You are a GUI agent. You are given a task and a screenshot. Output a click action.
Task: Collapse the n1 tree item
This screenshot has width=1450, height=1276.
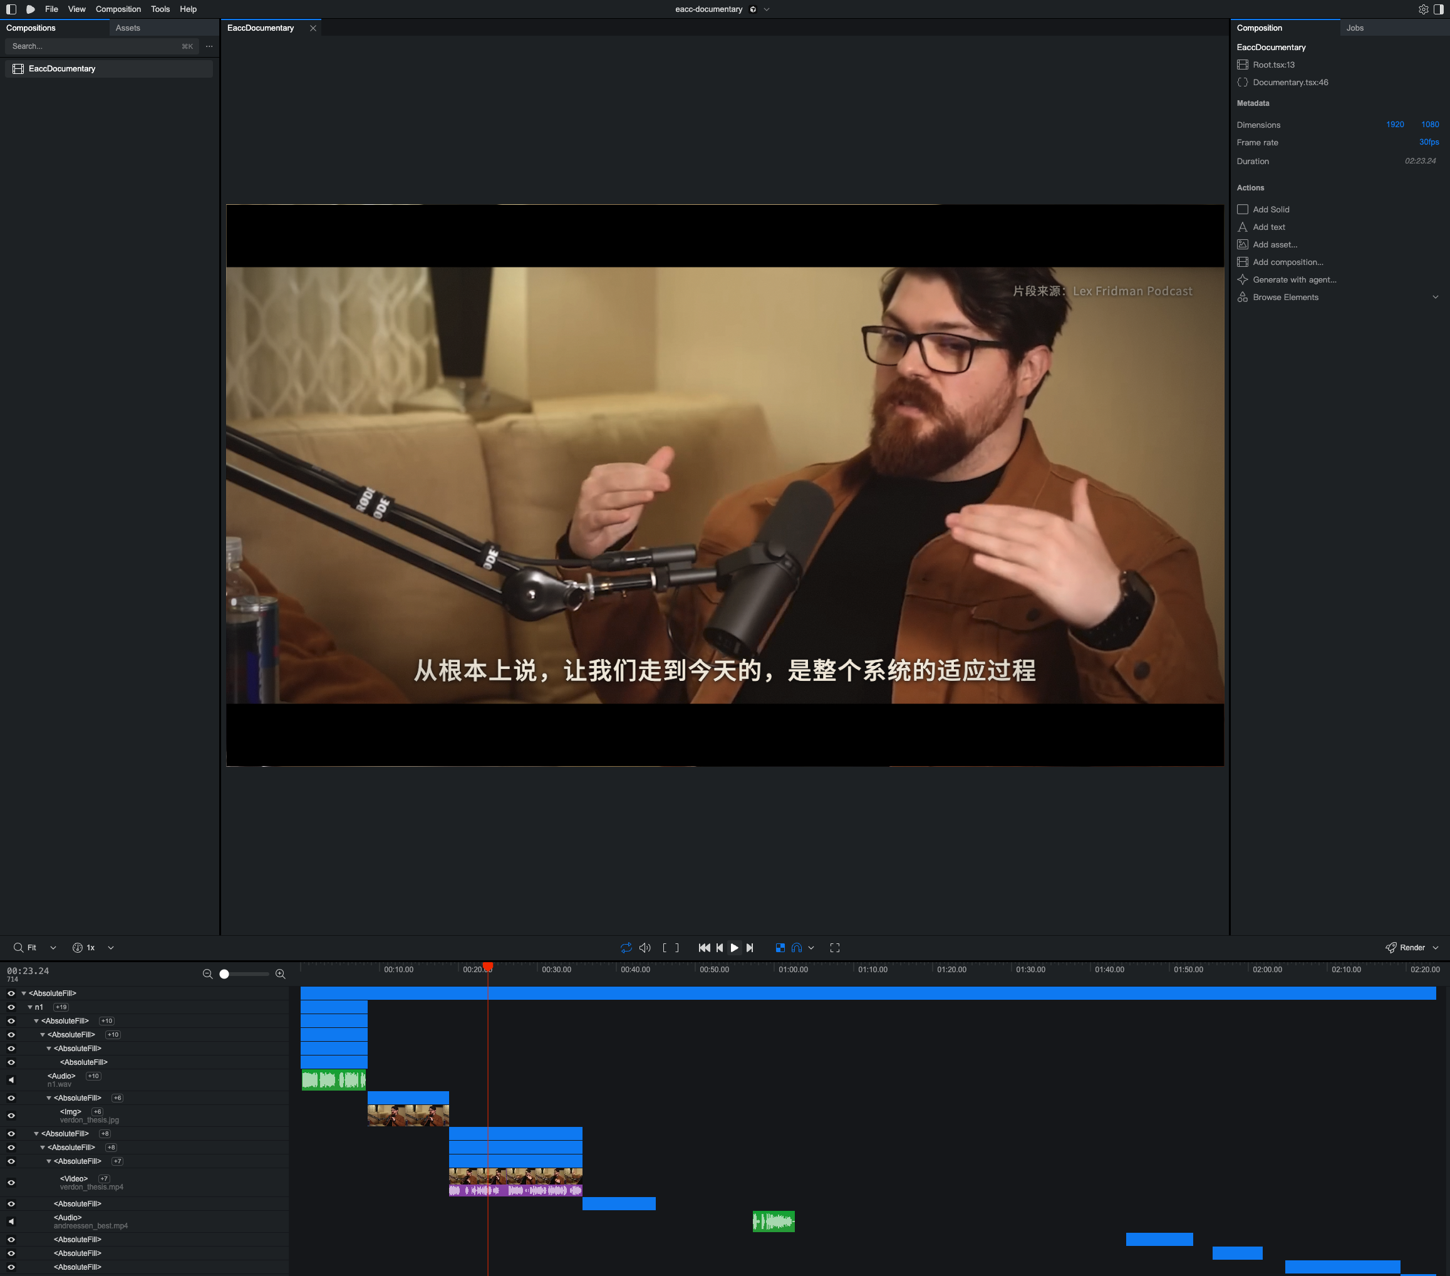tap(30, 1007)
